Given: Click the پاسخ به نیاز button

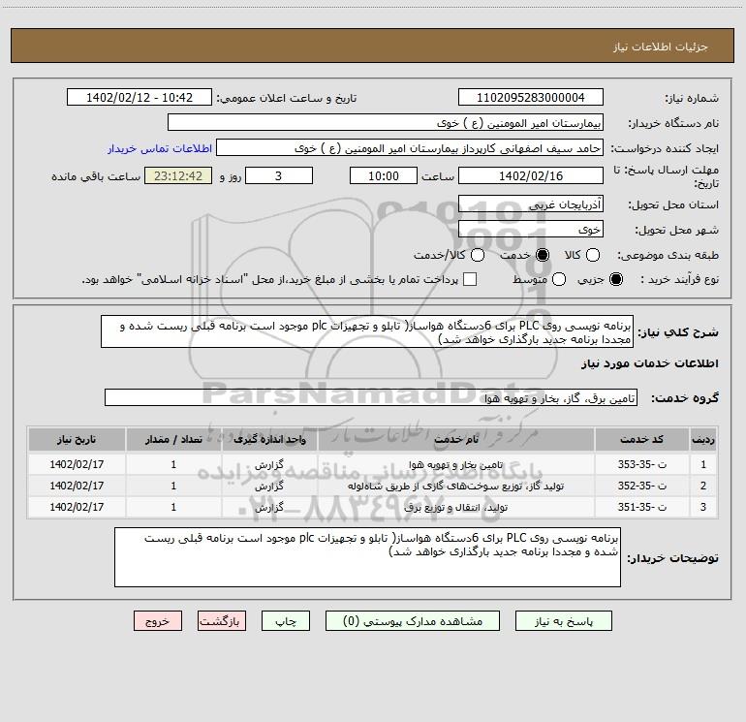Looking at the screenshot, I should pyautogui.click(x=563, y=621).
